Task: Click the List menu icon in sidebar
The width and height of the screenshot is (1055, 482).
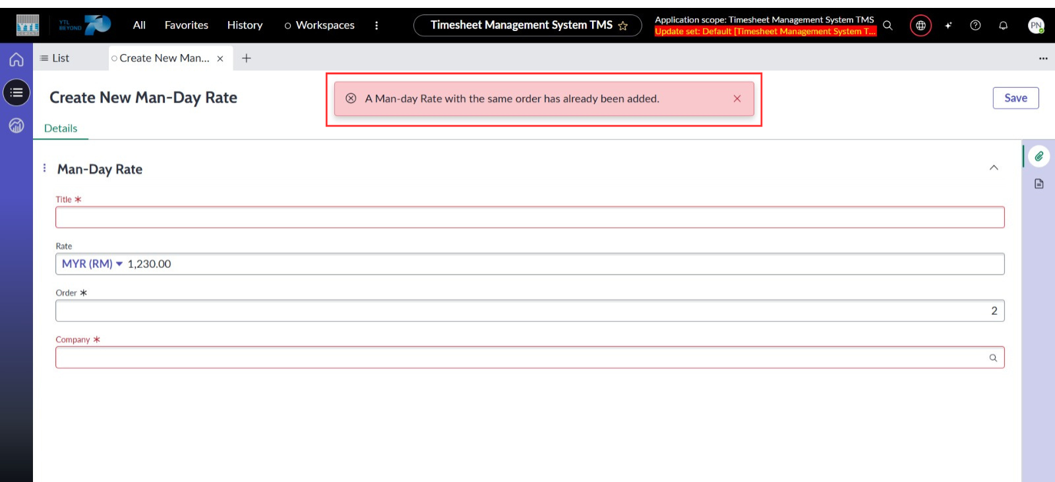Action: pos(16,93)
